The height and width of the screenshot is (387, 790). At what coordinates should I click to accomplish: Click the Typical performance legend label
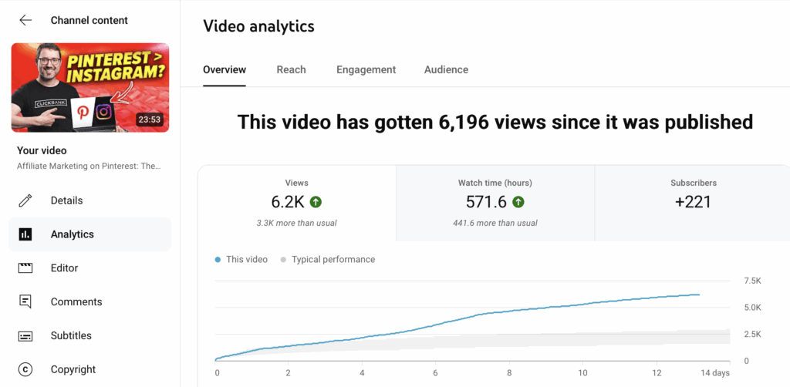coord(333,260)
